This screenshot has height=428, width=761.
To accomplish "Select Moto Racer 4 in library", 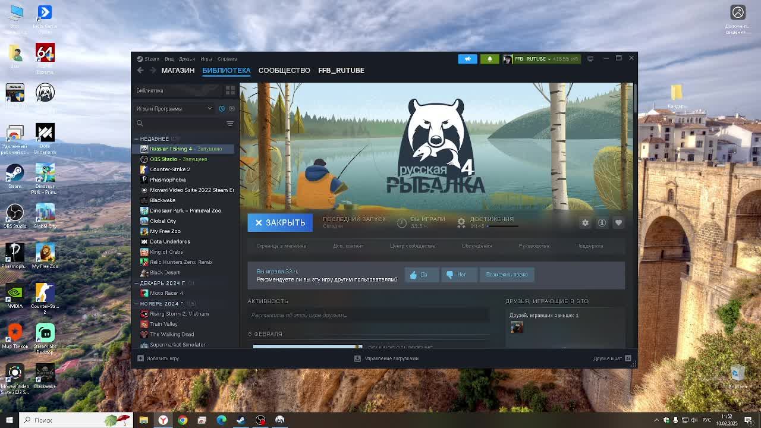I will point(184,293).
